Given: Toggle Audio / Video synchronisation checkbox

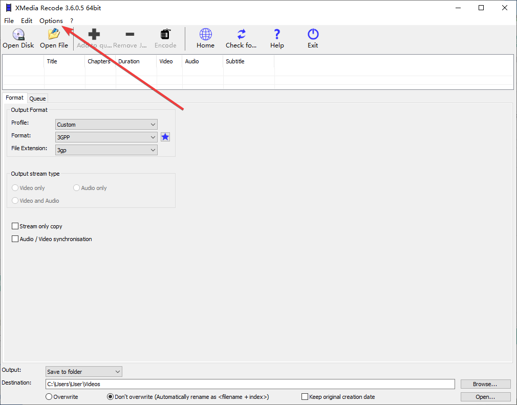Looking at the screenshot, I should pyautogui.click(x=15, y=239).
